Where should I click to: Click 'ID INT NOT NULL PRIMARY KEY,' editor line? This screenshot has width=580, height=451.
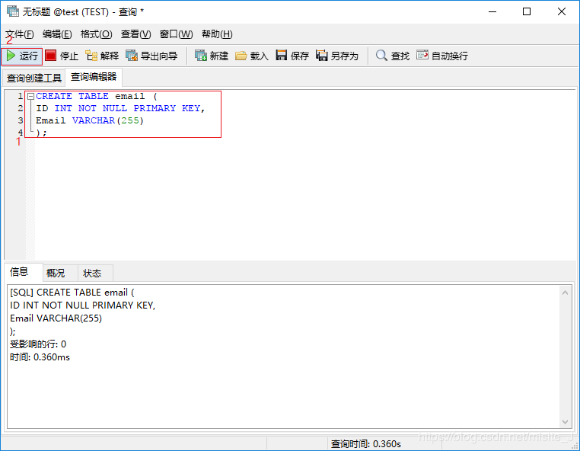point(120,108)
